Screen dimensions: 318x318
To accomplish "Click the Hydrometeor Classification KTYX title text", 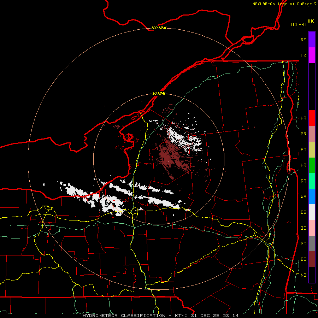I will [x=160, y=316].
